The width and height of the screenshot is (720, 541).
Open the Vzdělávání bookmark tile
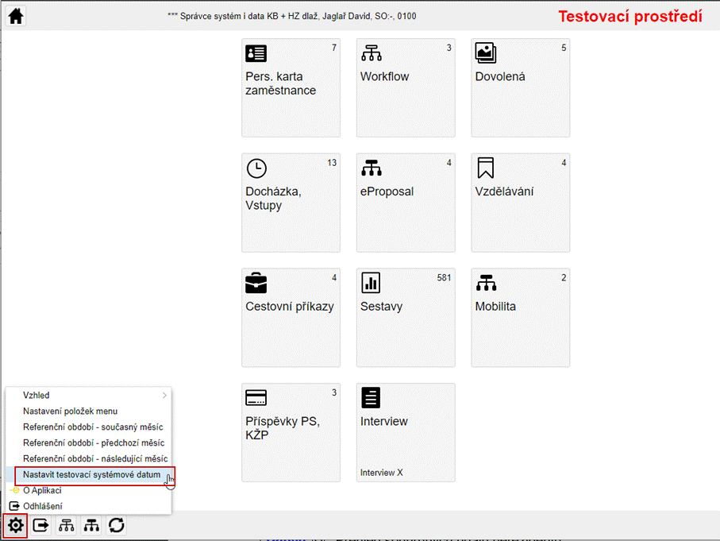pyautogui.click(x=520, y=203)
